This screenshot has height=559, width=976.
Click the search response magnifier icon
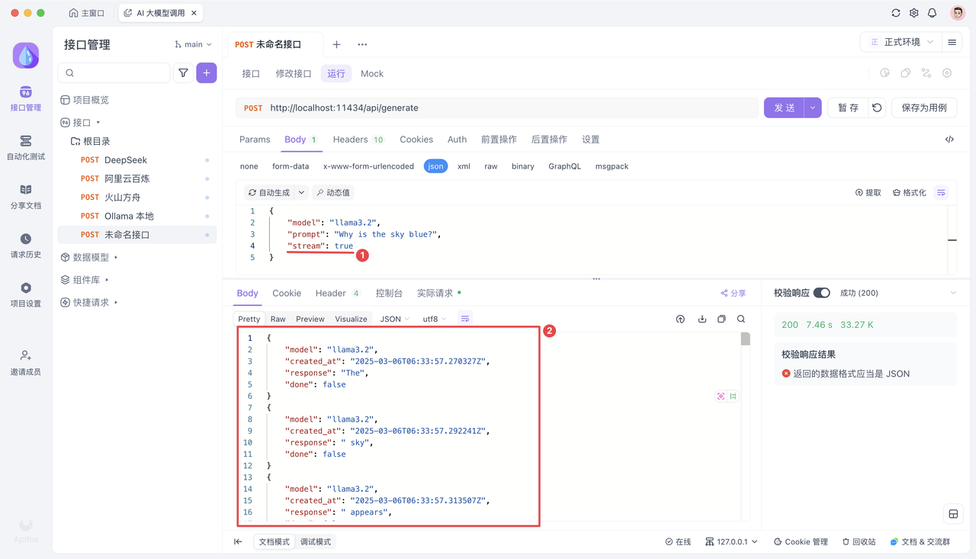pyautogui.click(x=741, y=319)
